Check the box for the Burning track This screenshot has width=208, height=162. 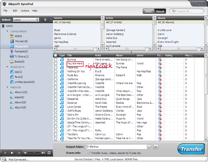tap(56, 60)
